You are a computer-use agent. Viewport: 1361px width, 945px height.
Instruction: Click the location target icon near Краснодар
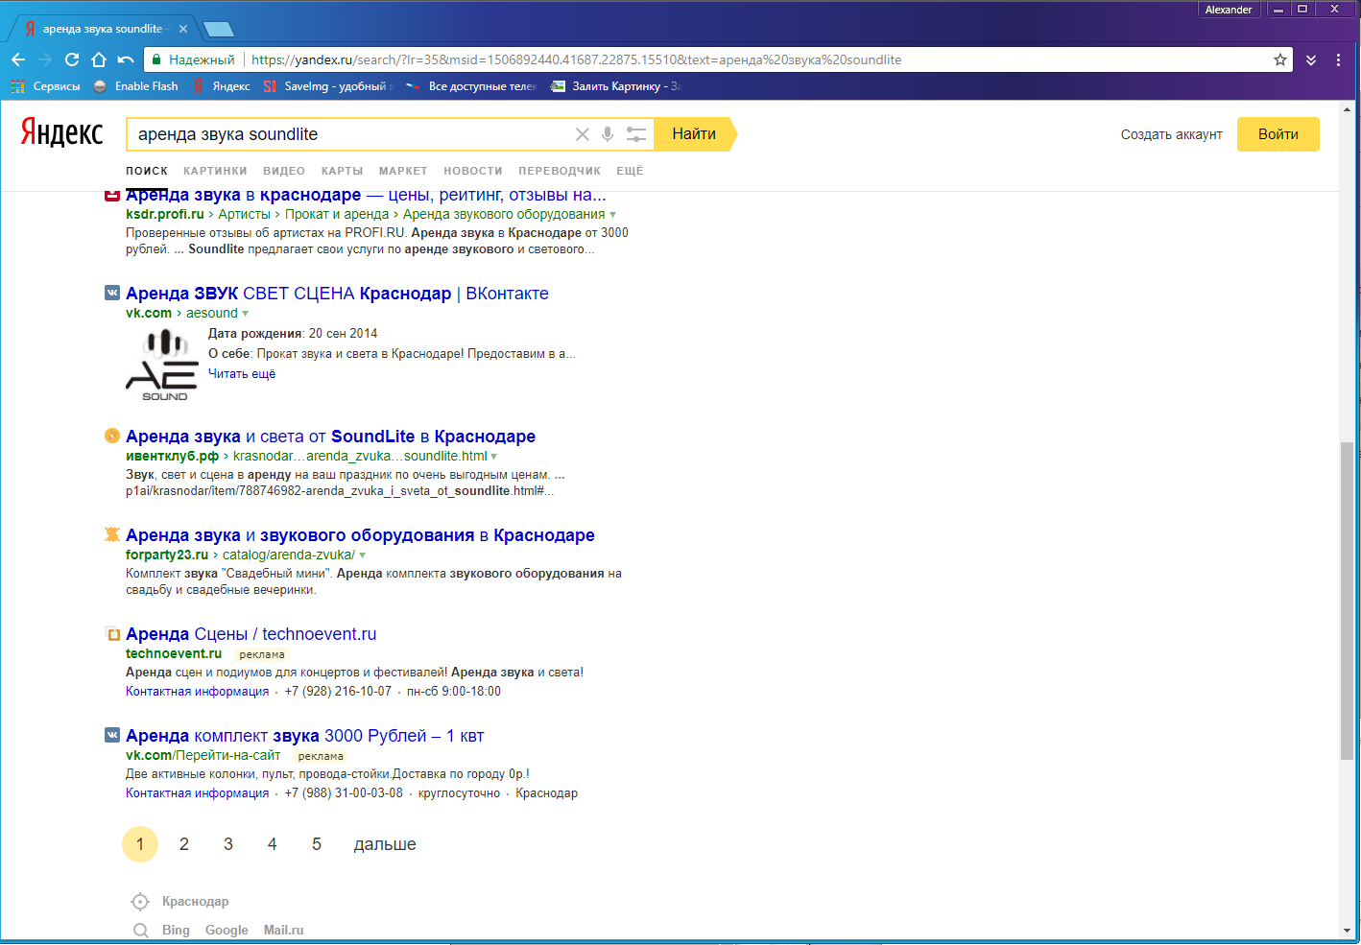140,902
